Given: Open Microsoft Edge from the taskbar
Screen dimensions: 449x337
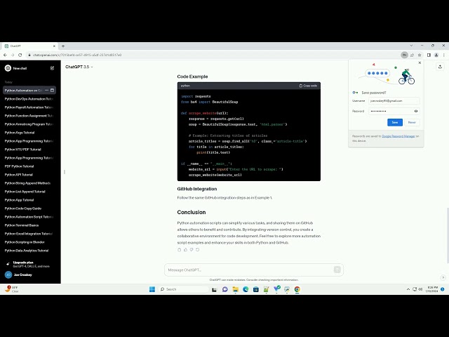Looking at the screenshot, I should (246, 289).
